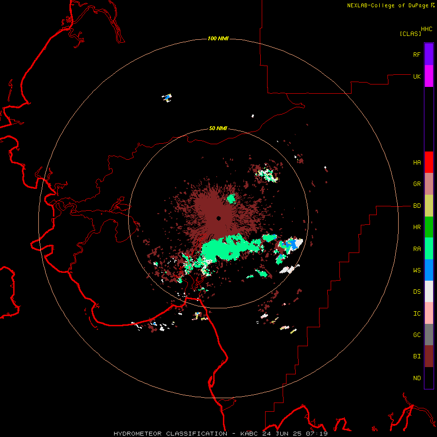This screenshot has width=437, height=437.
Task: Click the RA legend label
Action: (417, 249)
